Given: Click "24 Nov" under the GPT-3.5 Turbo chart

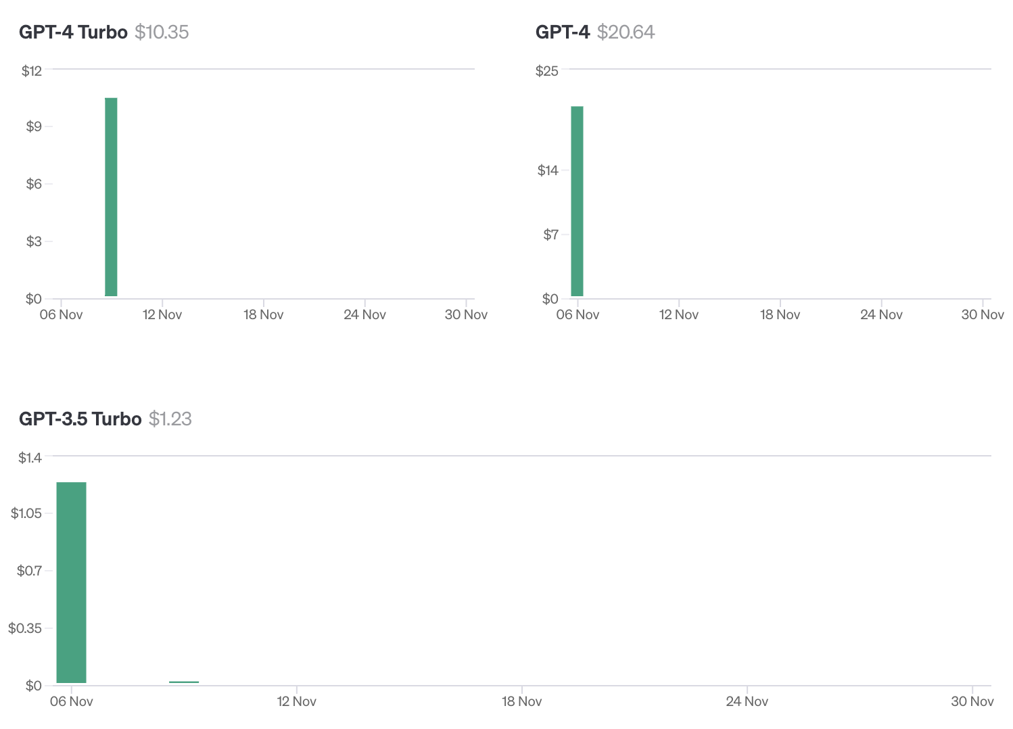Looking at the screenshot, I should 747,701.
